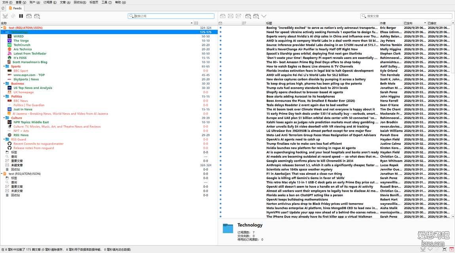
Task: Toggle read dot for Scientists solve 1840s article
Action: [x=220, y=169]
